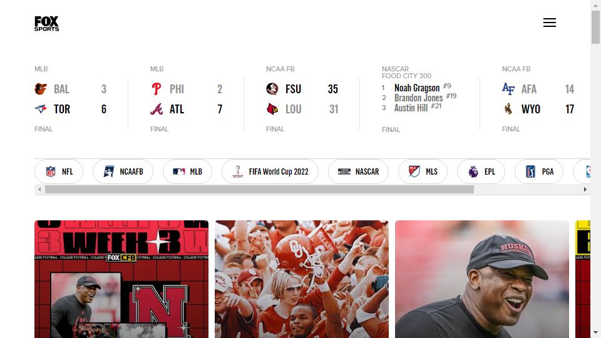Open the hamburger menu icon
This screenshot has width=601, height=338.
click(x=549, y=23)
